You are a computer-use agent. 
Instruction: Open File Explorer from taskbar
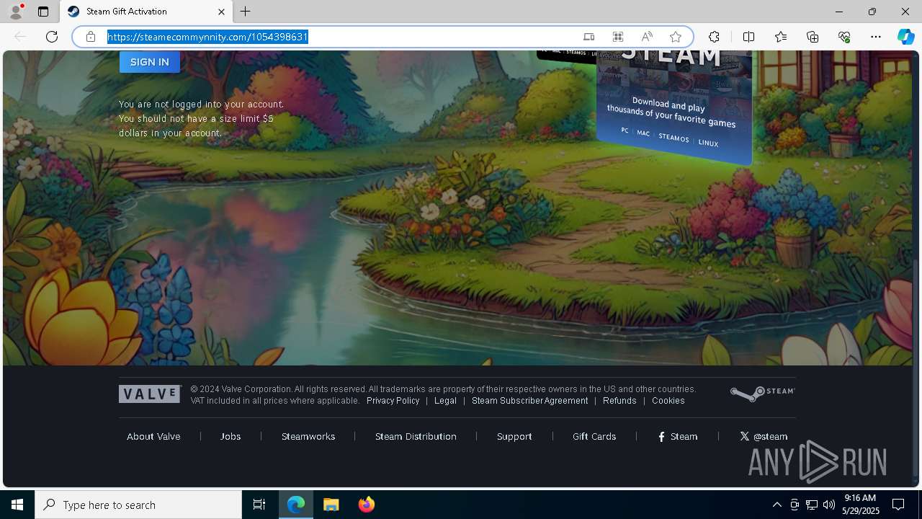[331, 505]
